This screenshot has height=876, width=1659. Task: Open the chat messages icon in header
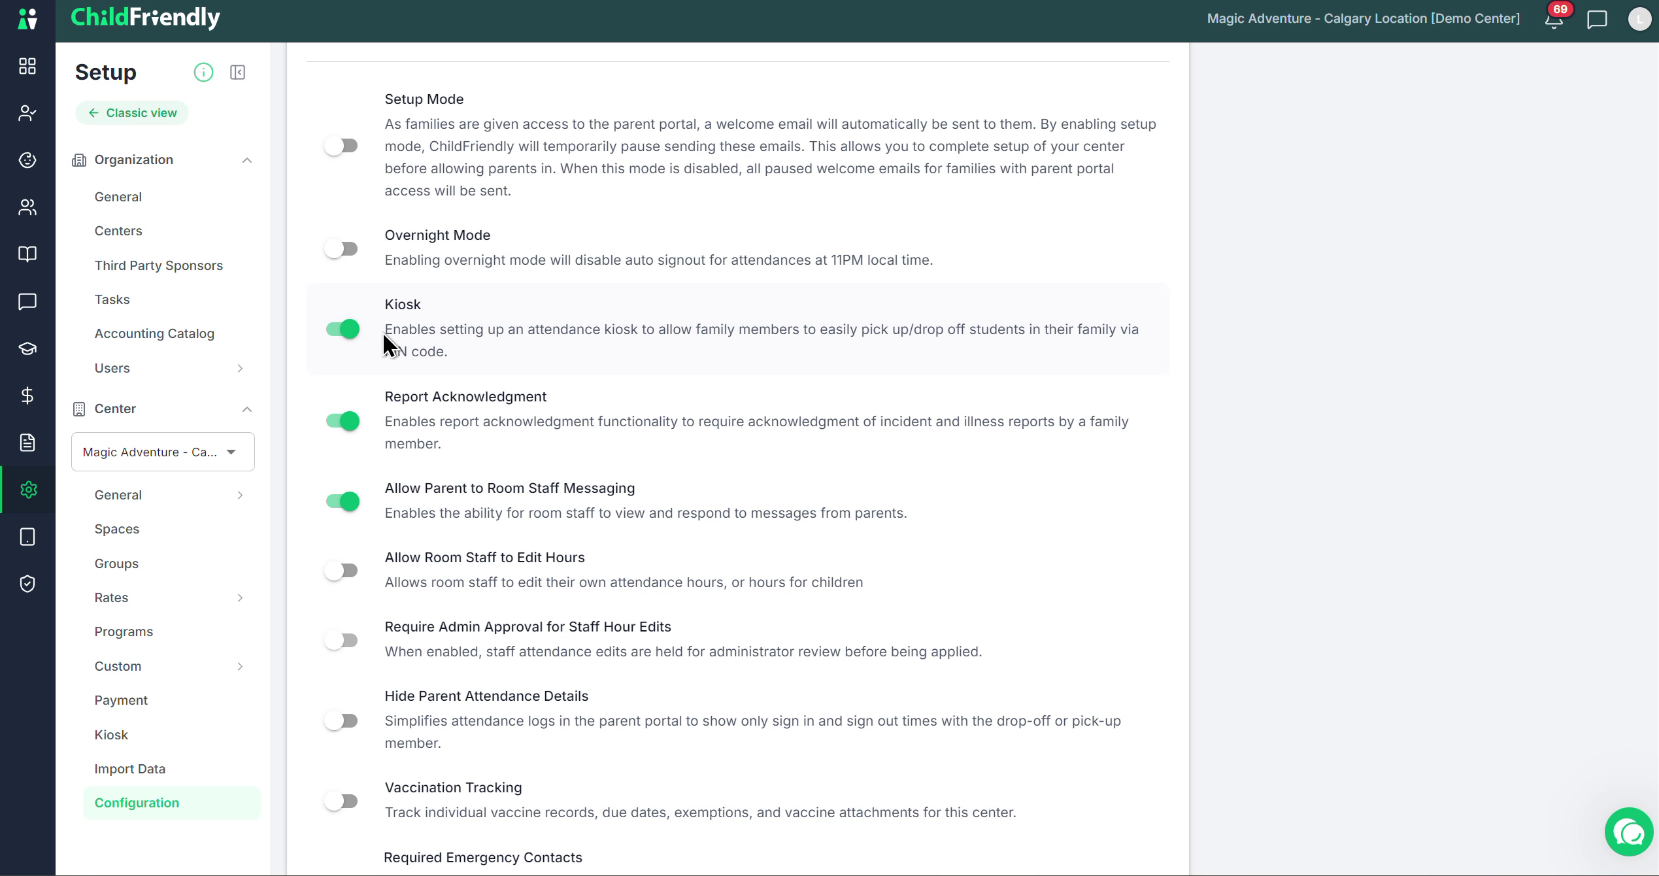[1597, 20]
